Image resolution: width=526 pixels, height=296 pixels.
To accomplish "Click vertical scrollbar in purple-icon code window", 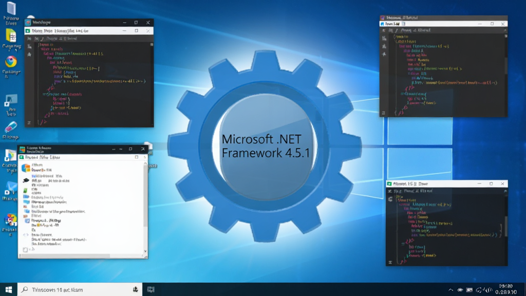I will pos(506,65).
